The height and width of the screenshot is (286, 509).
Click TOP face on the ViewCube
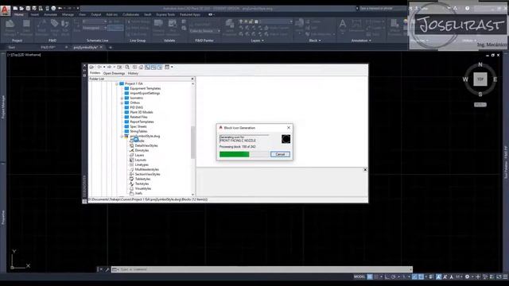click(480, 79)
